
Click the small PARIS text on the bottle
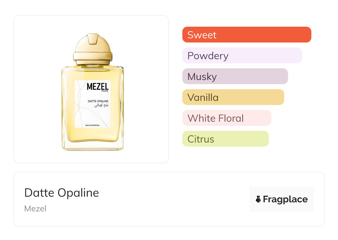[x=105, y=91]
